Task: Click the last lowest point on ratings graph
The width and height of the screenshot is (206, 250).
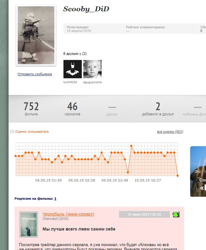Action: 177,175
